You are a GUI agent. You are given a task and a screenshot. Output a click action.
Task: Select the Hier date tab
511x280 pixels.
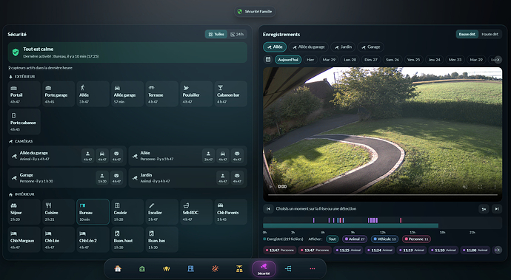point(310,60)
